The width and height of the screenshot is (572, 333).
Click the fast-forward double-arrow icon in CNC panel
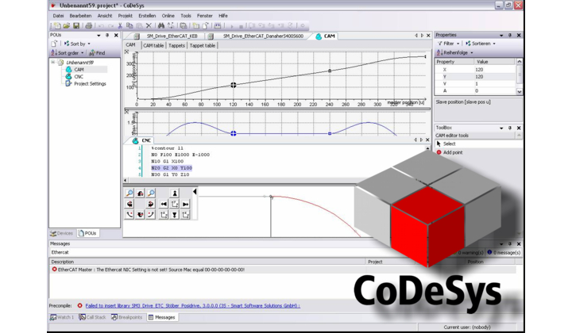[x=185, y=204]
